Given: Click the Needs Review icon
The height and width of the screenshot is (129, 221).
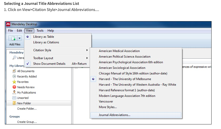Looking at the screenshot, I should [x=14, y=87].
